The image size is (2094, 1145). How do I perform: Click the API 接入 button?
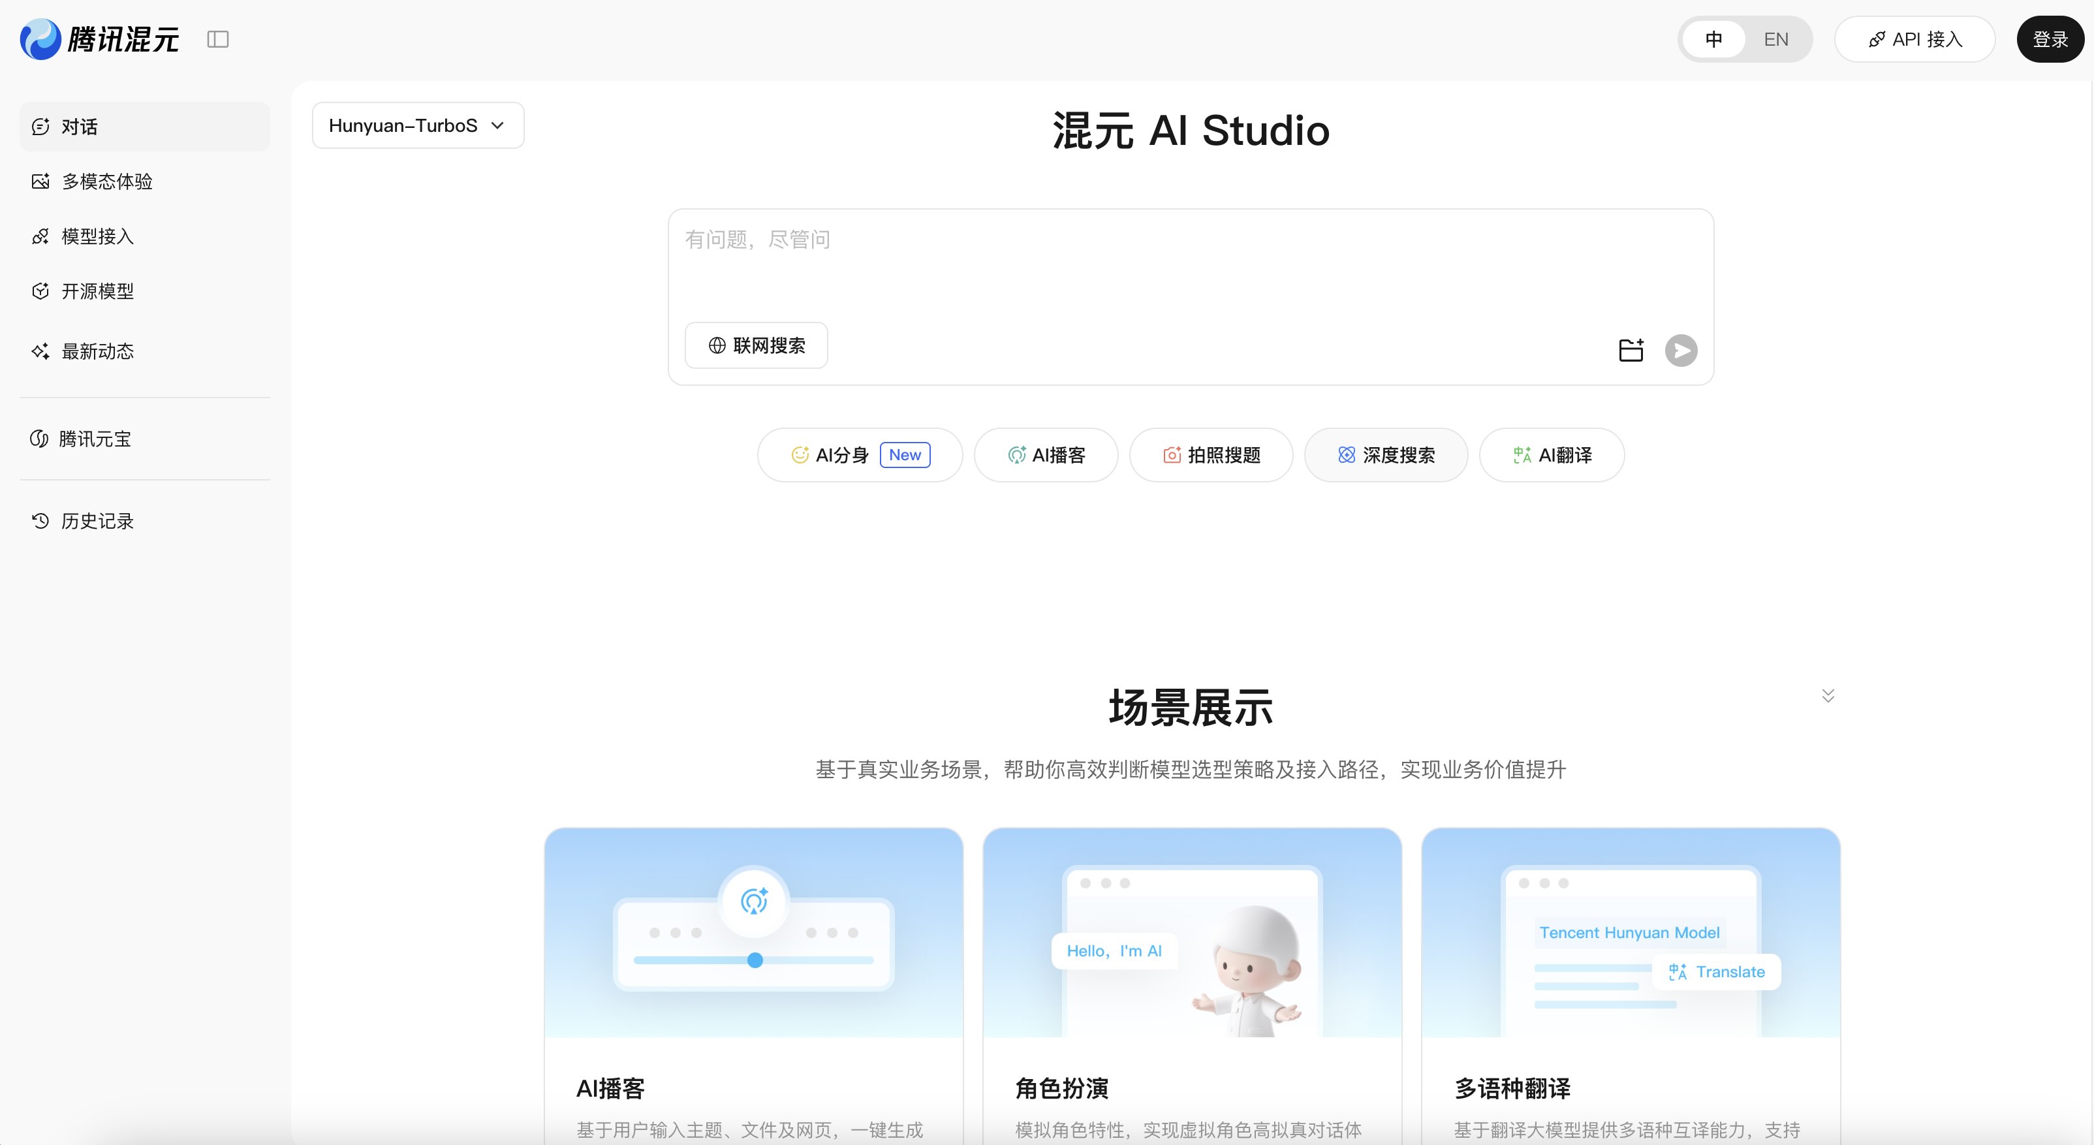pyautogui.click(x=1914, y=39)
